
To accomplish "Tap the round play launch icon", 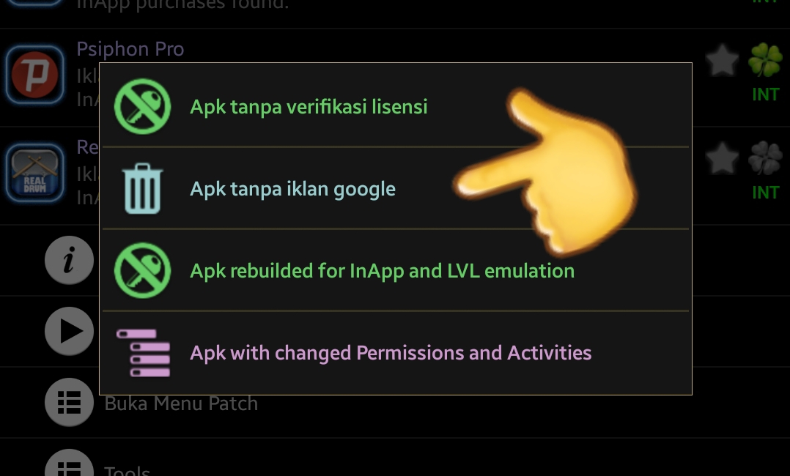I will click(x=69, y=332).
